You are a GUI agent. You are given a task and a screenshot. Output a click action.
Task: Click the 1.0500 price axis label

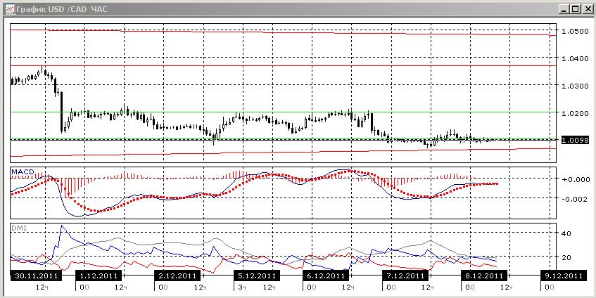pos(575,31)
